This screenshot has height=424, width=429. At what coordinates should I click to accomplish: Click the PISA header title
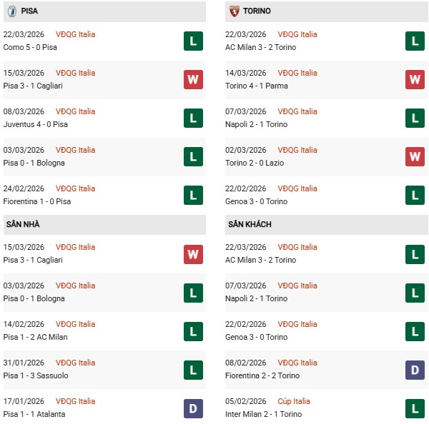30,11
